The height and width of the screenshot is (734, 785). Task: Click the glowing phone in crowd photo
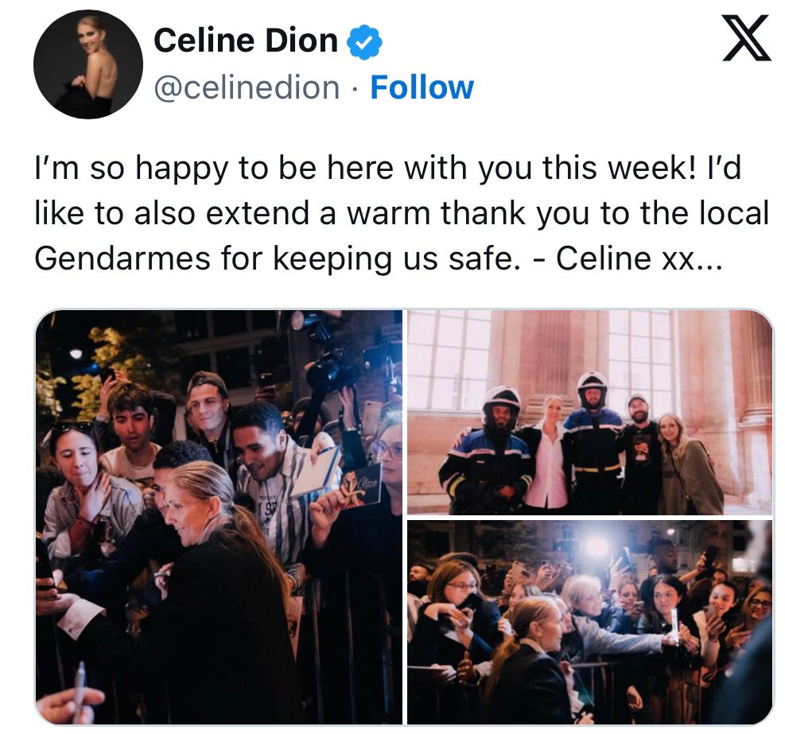pos(674,624)
